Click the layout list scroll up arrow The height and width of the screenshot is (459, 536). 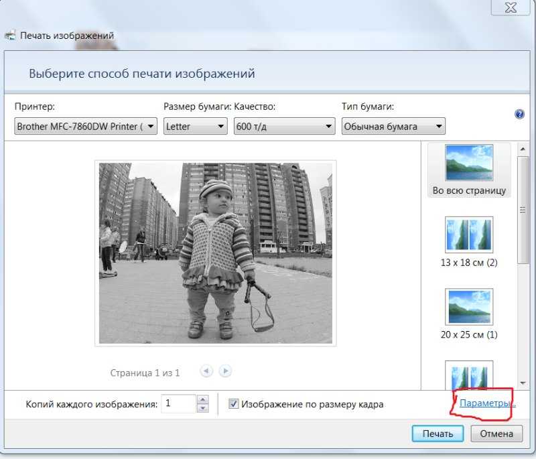523,149
